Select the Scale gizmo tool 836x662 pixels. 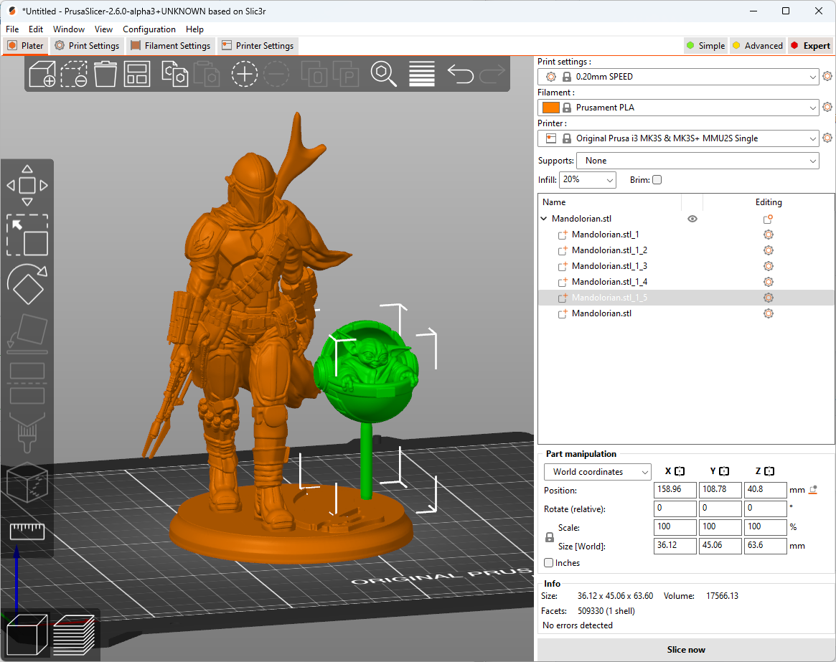(x=27, y=235)
